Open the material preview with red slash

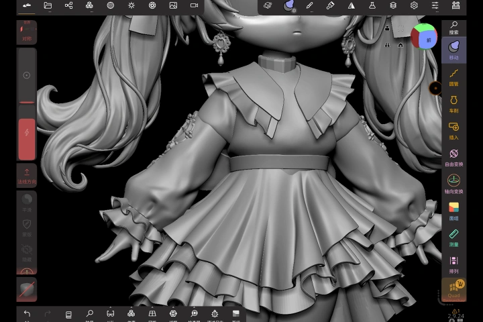click(27, 290)
